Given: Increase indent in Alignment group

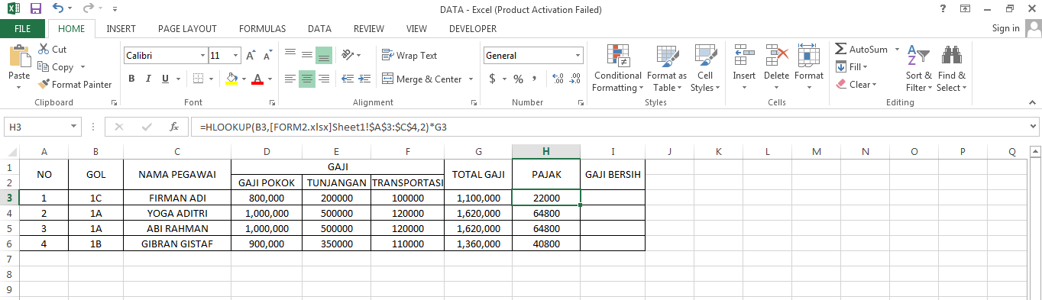Looking at the screenshot, I should point(364,79).
